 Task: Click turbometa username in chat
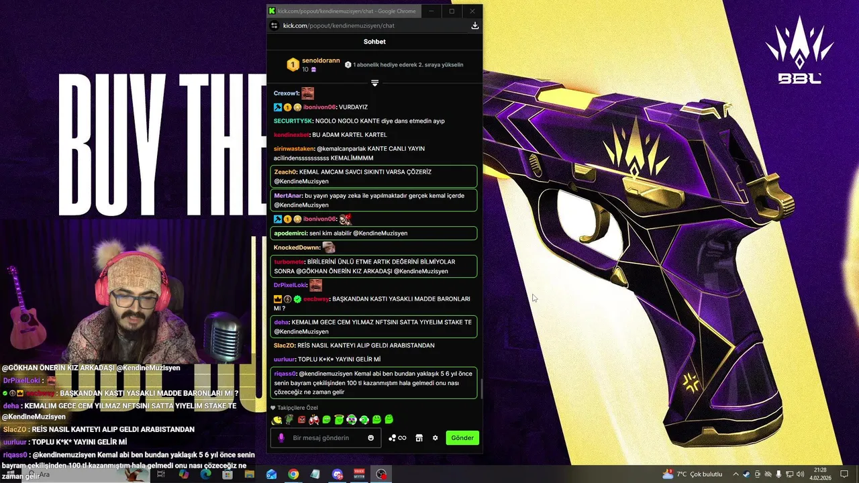tap(289, 262)
